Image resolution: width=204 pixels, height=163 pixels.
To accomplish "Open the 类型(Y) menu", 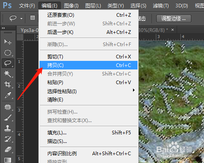I will 115,6.
